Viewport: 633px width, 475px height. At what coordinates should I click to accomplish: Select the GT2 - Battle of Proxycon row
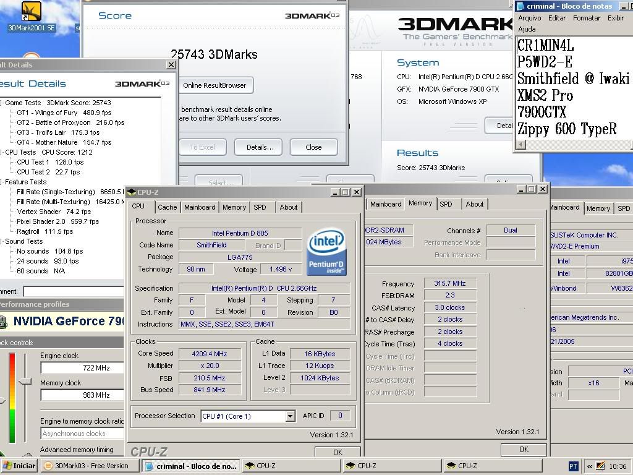click(x=70, y=122)
